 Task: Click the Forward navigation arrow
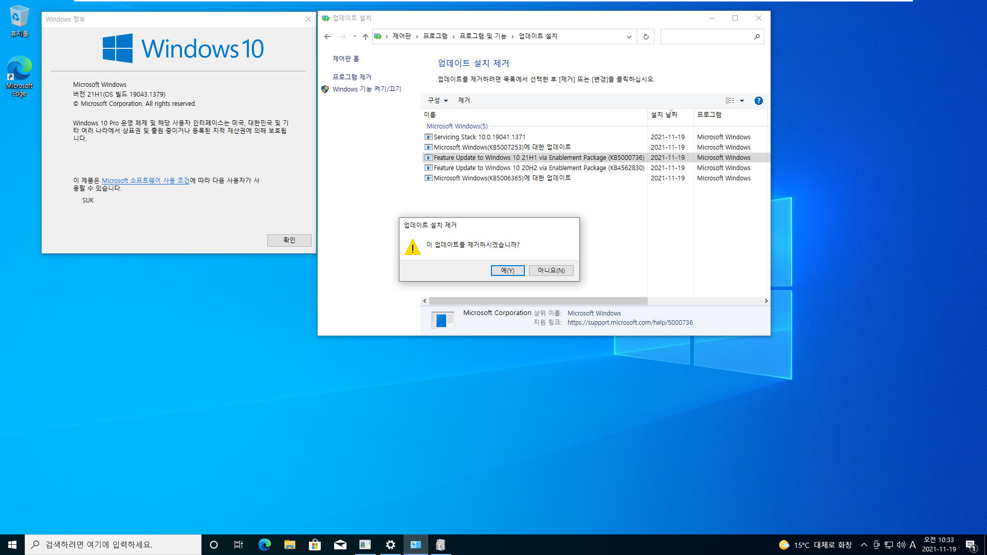coord(343,36)
